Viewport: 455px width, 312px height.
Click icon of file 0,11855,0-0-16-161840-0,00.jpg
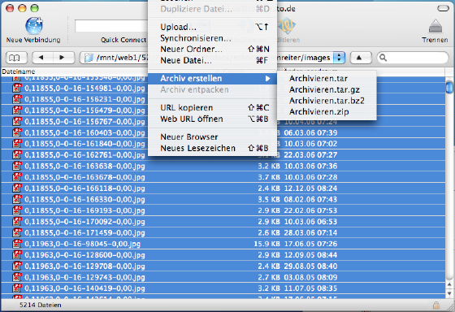tap(17, 144)
